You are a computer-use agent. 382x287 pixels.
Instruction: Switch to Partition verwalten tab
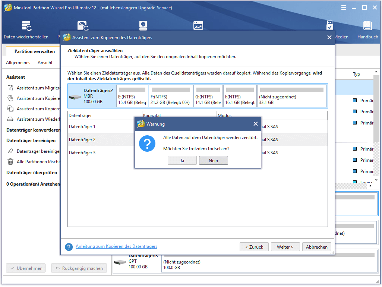[35, 51]
